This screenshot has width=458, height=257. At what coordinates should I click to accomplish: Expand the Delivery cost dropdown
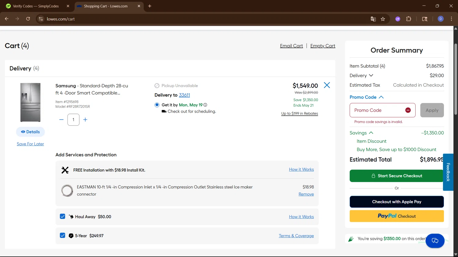point(371,76)
